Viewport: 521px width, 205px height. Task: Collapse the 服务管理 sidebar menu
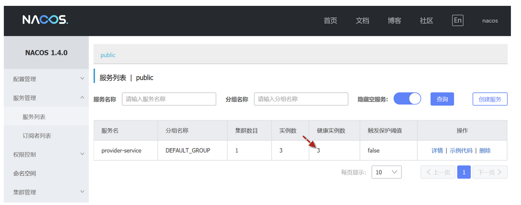[x=46, y=98]
